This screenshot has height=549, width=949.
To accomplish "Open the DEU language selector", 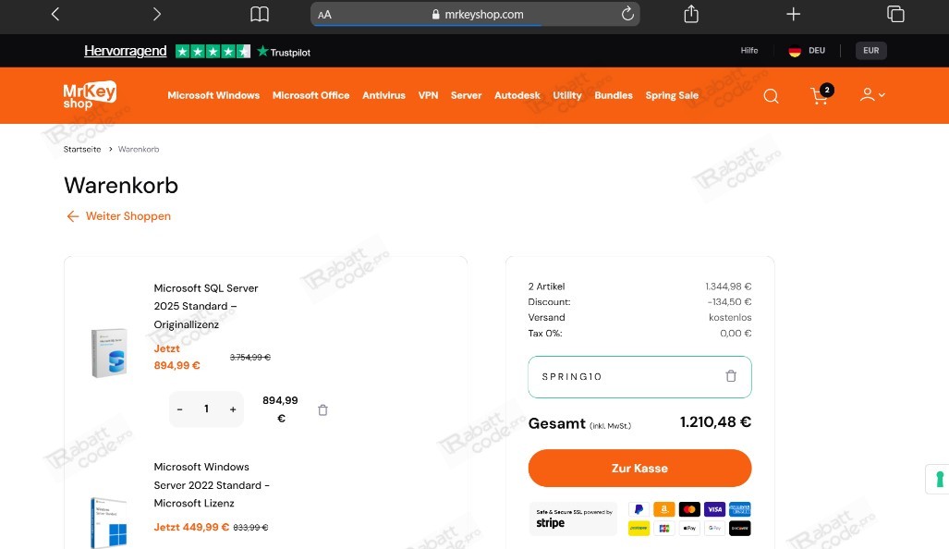I will 805,52.
